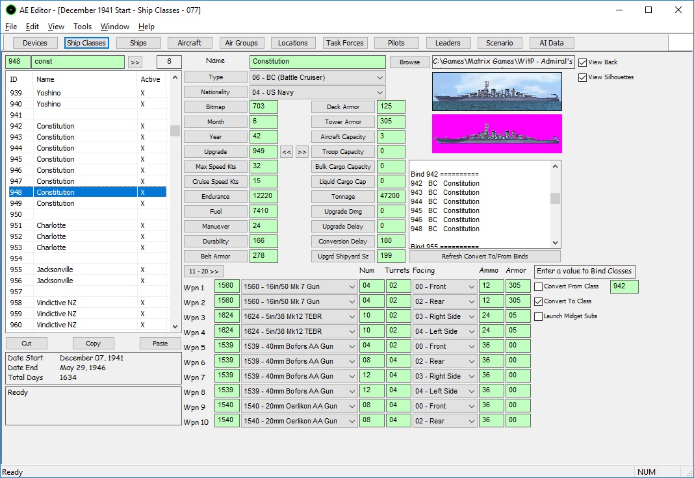This screenshot has width=694, height=478.
Task: Disable the View Back checkbox
Action: coord(582,62)
